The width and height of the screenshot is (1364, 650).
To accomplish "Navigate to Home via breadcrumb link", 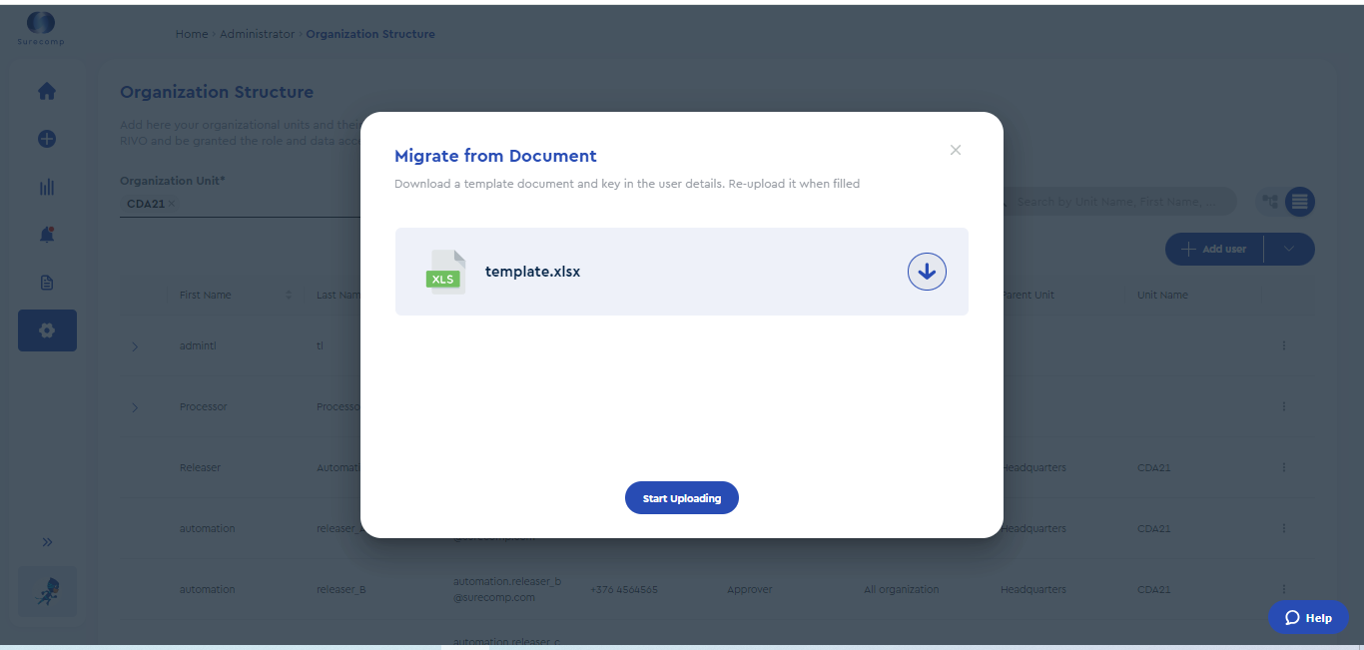I will tap(192, 33).
